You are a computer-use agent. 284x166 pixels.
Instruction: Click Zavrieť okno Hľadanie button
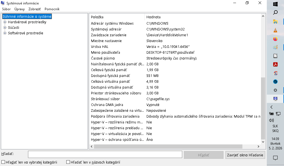point(245,155)
